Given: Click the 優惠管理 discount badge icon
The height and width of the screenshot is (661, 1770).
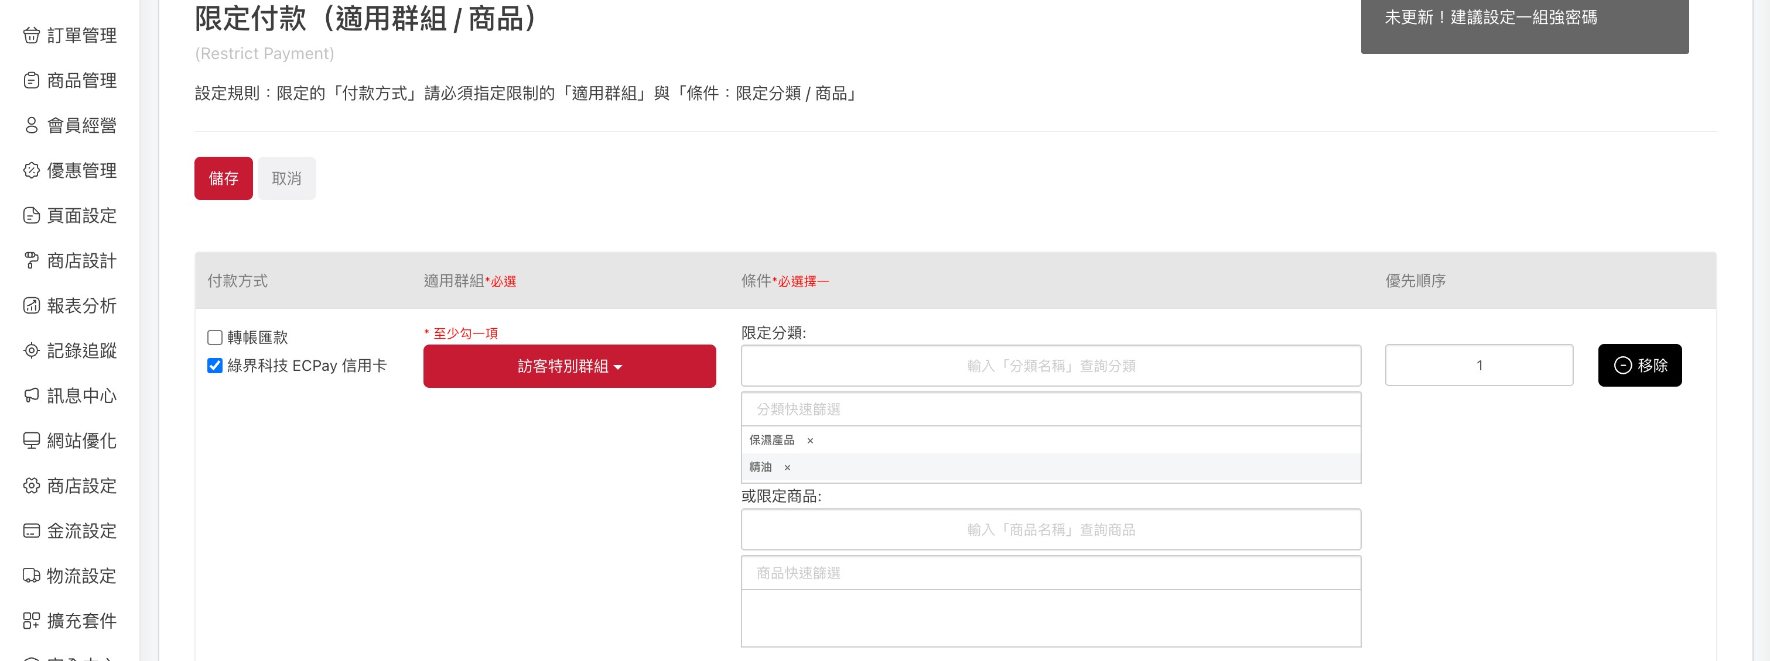Looking at the screenshot, I should (31, 170).
